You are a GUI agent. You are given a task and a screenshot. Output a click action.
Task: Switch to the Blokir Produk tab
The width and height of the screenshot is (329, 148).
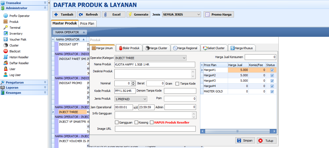click(x=129, y=48)
